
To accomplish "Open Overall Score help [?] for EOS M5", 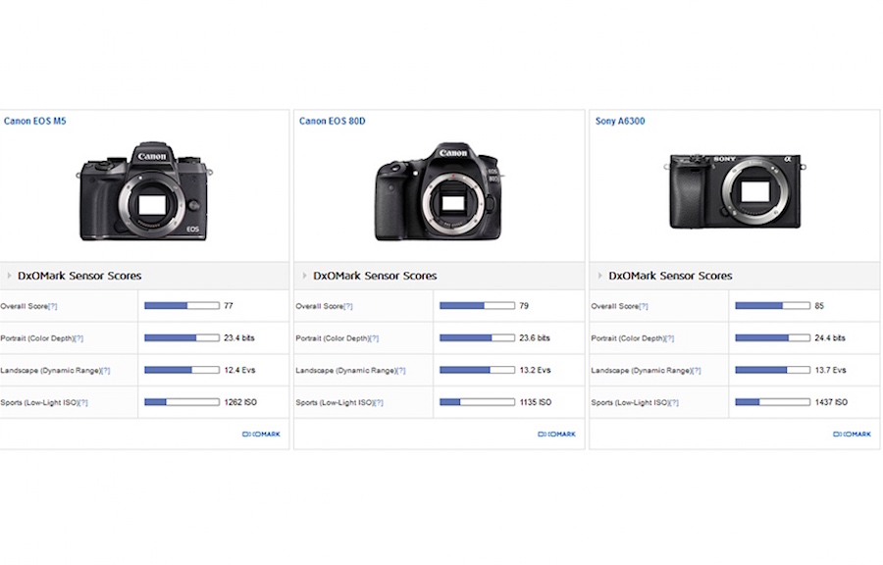I will (x=52, y=306).
